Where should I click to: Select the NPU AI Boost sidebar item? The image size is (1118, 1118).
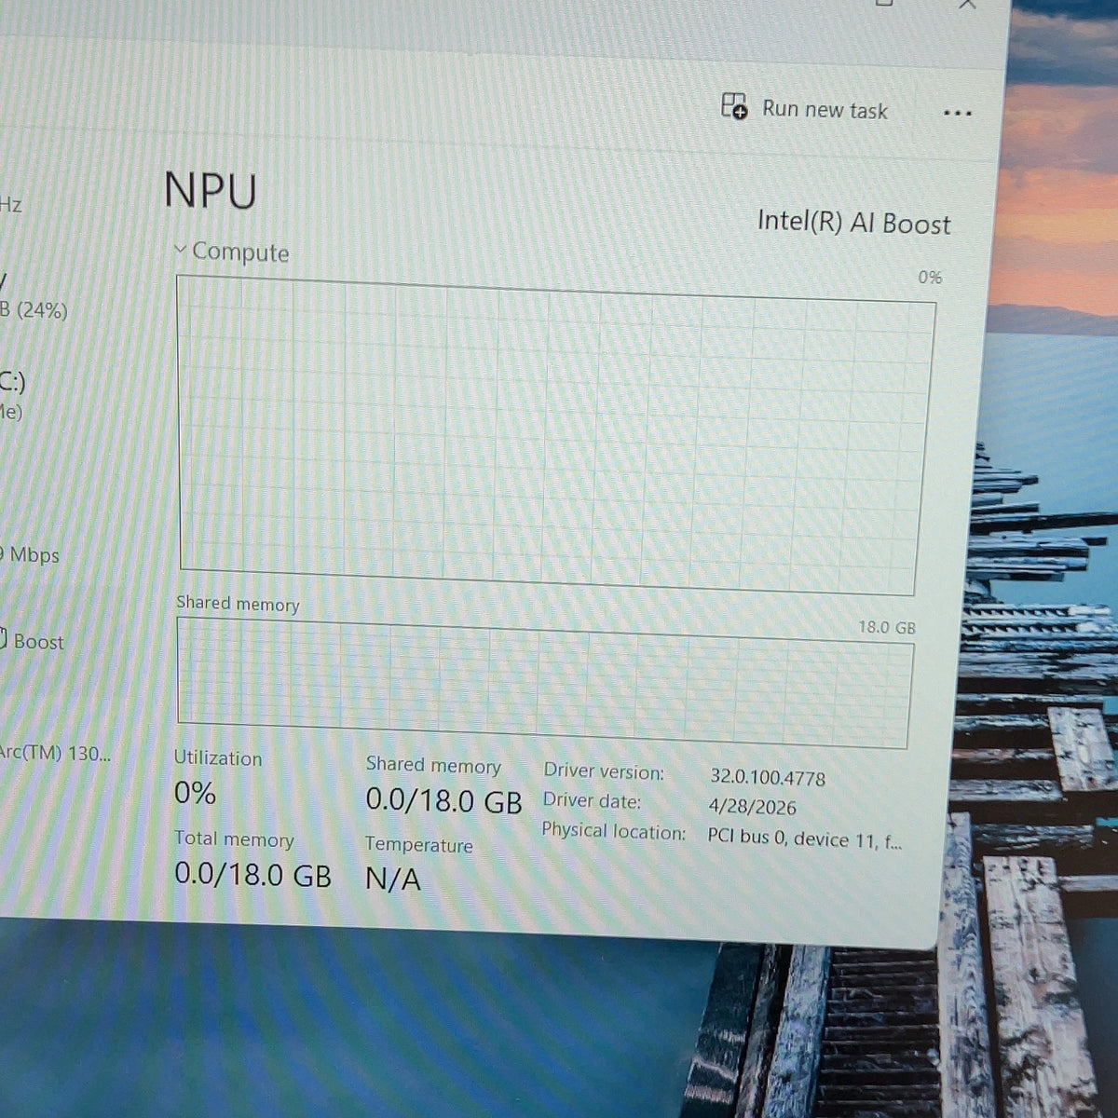[x=32, y=641]
